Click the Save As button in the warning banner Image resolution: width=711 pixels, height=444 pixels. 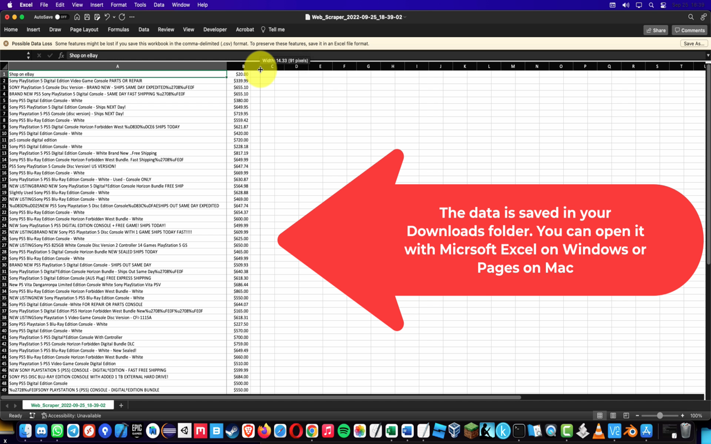click(x=693, y=43)
